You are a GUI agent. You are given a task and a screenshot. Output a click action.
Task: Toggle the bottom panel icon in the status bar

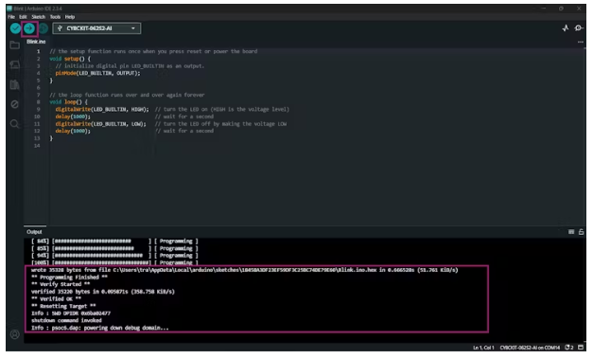coord(581,348)
